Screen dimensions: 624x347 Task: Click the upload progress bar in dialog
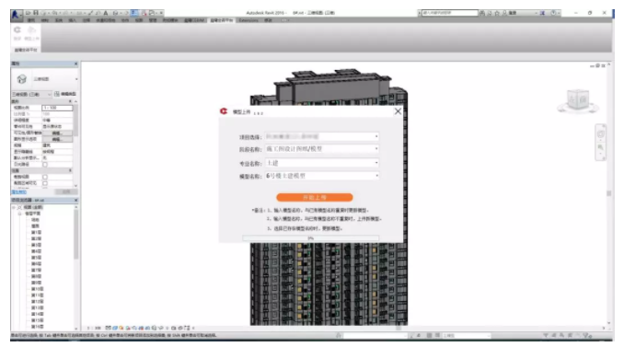(x=310, y=238)
